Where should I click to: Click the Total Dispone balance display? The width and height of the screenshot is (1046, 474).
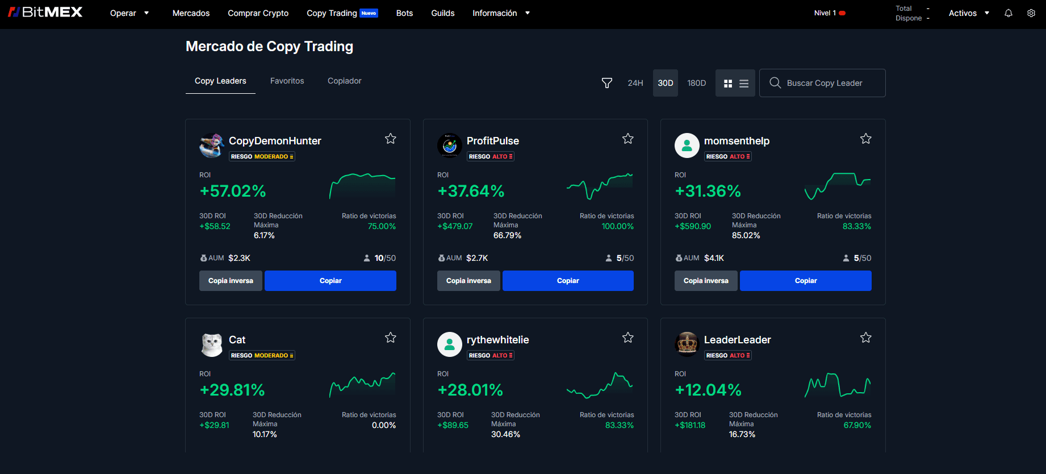click(x=913, y=13)
